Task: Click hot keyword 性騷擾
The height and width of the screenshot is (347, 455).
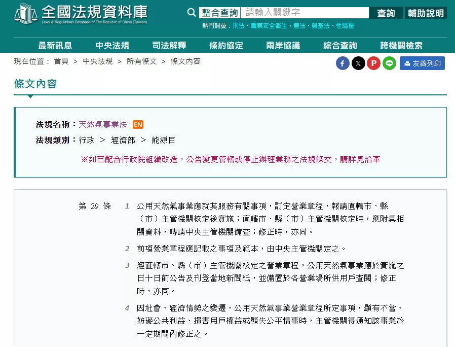Action: pyautogui.click(x=345, y=25)
